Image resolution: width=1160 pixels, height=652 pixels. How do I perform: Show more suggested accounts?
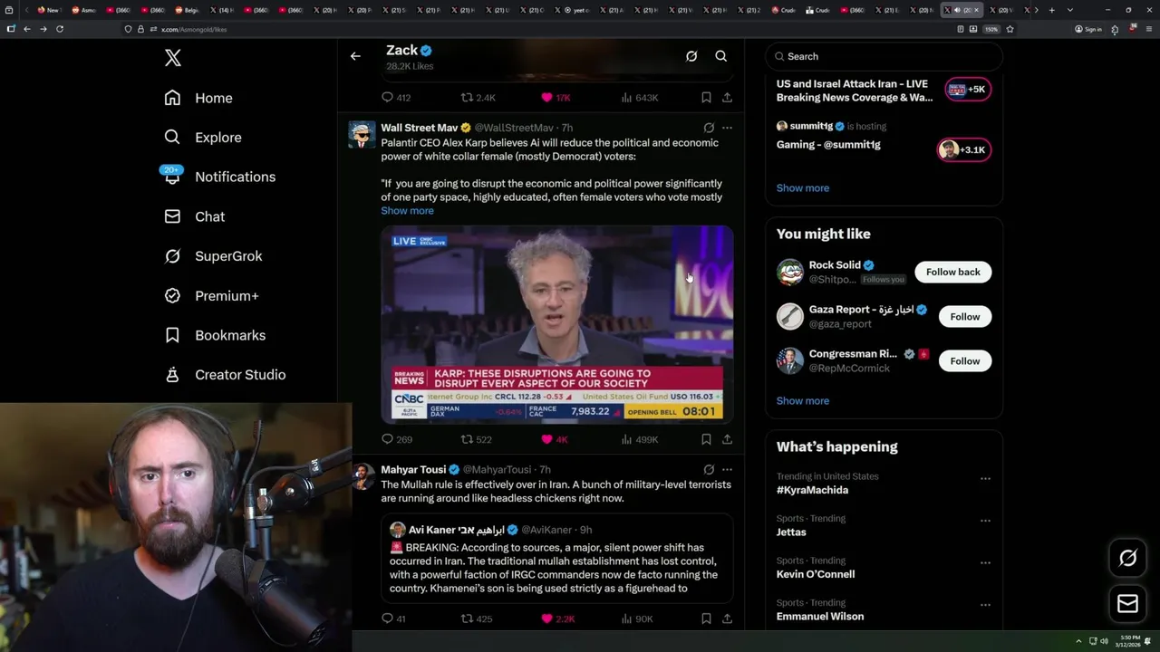(803, 400)
